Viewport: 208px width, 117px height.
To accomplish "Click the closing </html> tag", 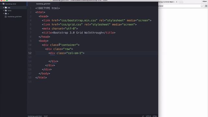I will (41, 78).
